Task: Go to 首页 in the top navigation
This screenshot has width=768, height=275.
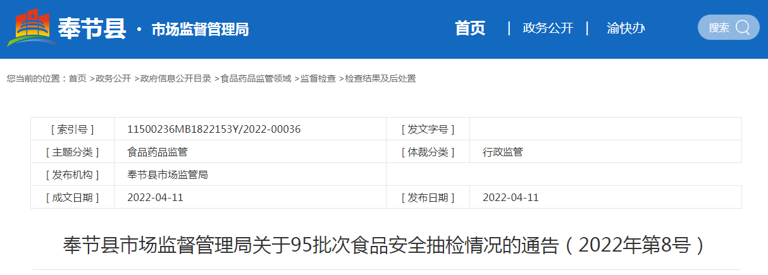Action: click(470, 28)
